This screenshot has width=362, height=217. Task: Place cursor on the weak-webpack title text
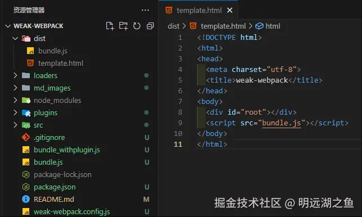[x=262, y=80]
